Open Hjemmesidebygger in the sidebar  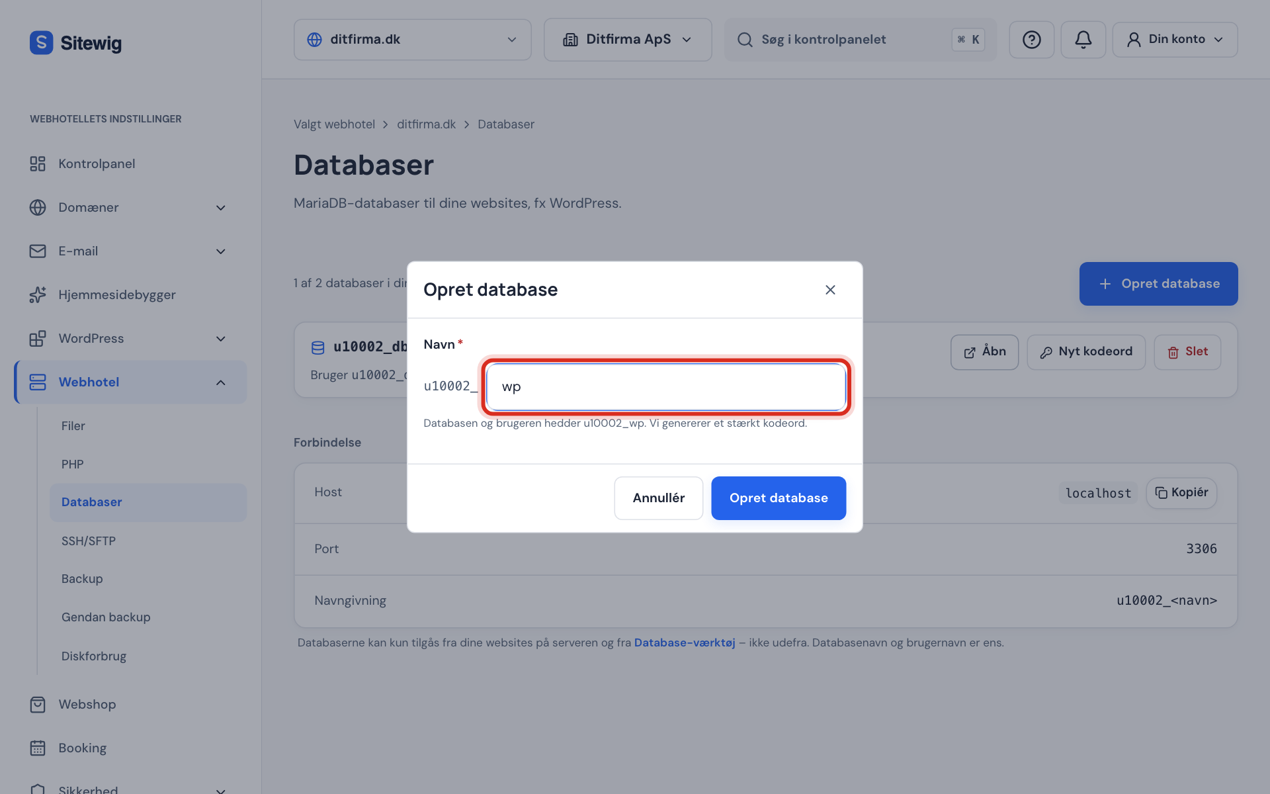tap(130, 294)
